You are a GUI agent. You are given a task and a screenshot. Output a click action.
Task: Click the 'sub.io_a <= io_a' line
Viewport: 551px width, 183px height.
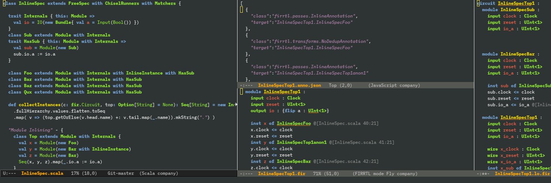pos(519,105)
